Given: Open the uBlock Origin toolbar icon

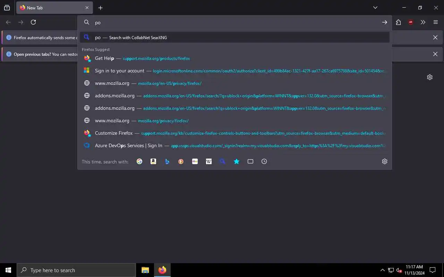Looking at the screenshot, I should (411, 22).
